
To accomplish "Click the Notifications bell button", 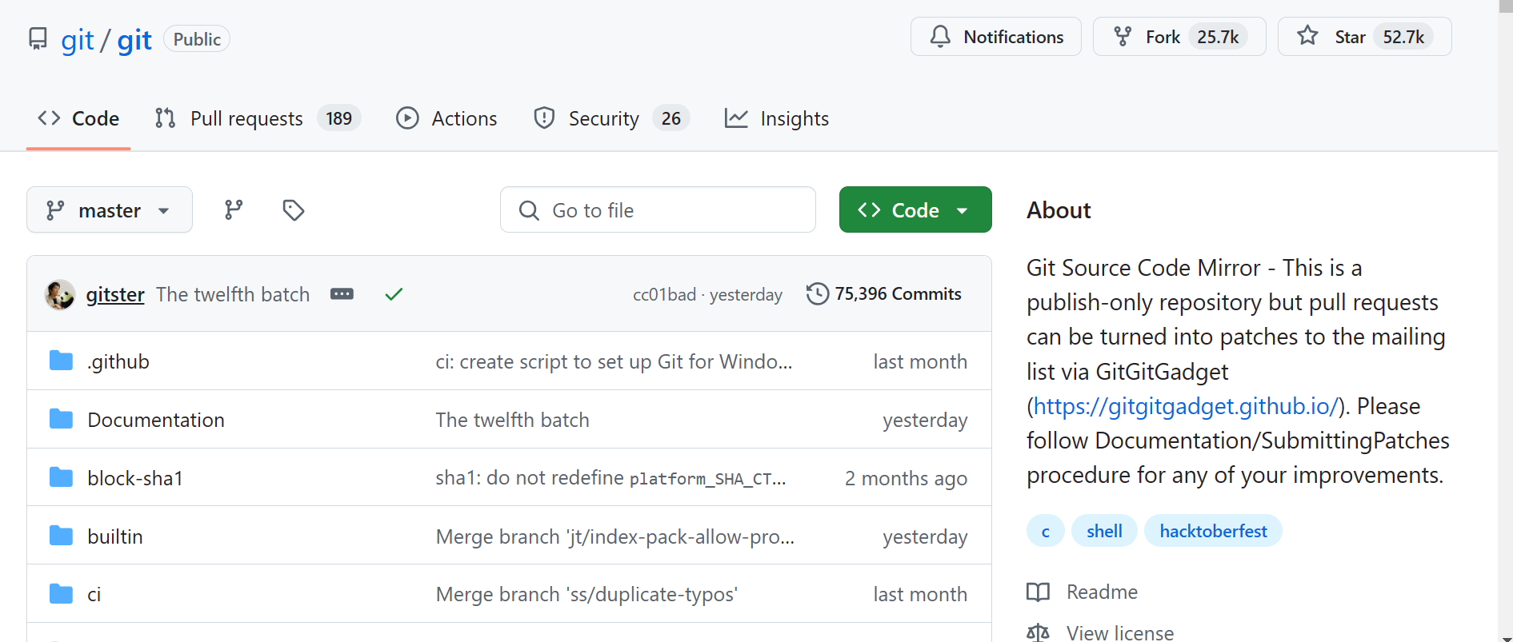I will click(995, 37).
